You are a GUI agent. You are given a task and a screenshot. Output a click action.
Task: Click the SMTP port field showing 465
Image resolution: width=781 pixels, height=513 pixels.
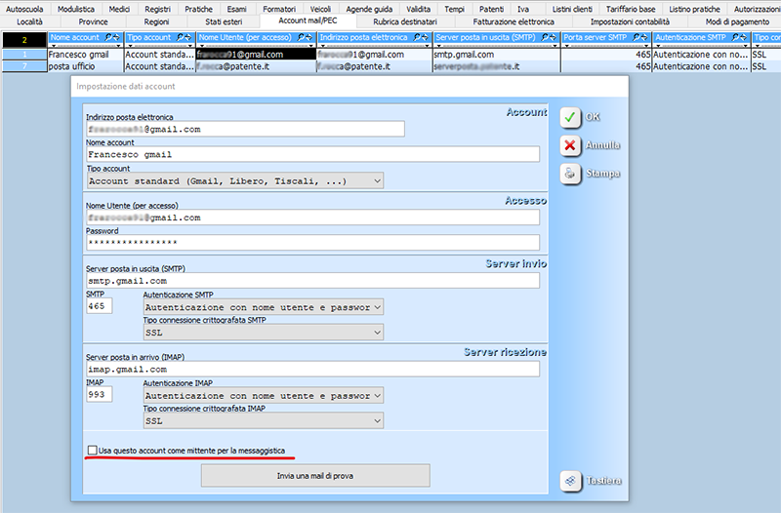click(x=99, y=306)
